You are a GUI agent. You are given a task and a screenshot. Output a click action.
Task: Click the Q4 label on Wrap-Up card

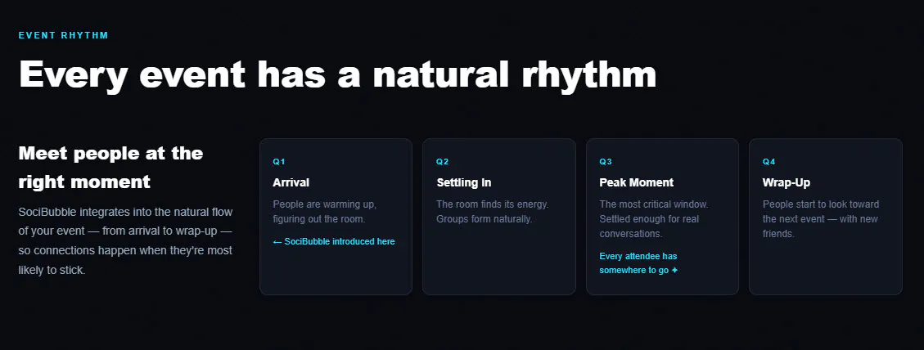coord(769,161)
